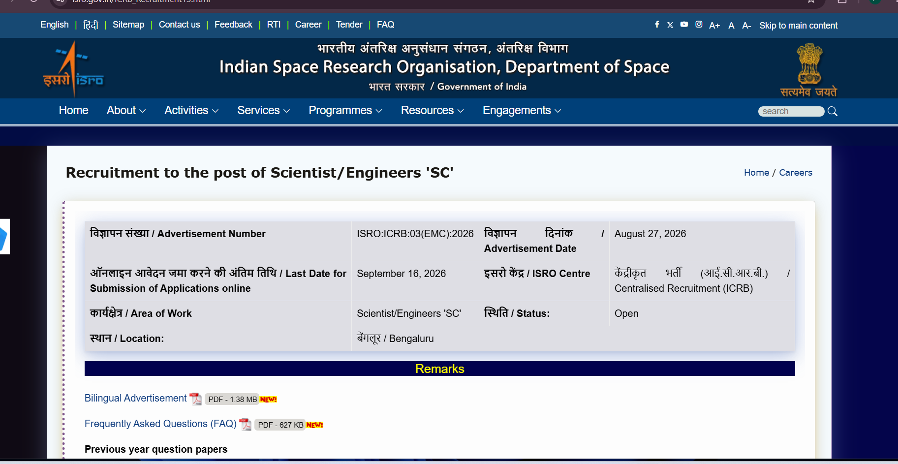This screenshot has height=464, width=898.
Task: Click the search magnifier icon
Action: (833, 111)
